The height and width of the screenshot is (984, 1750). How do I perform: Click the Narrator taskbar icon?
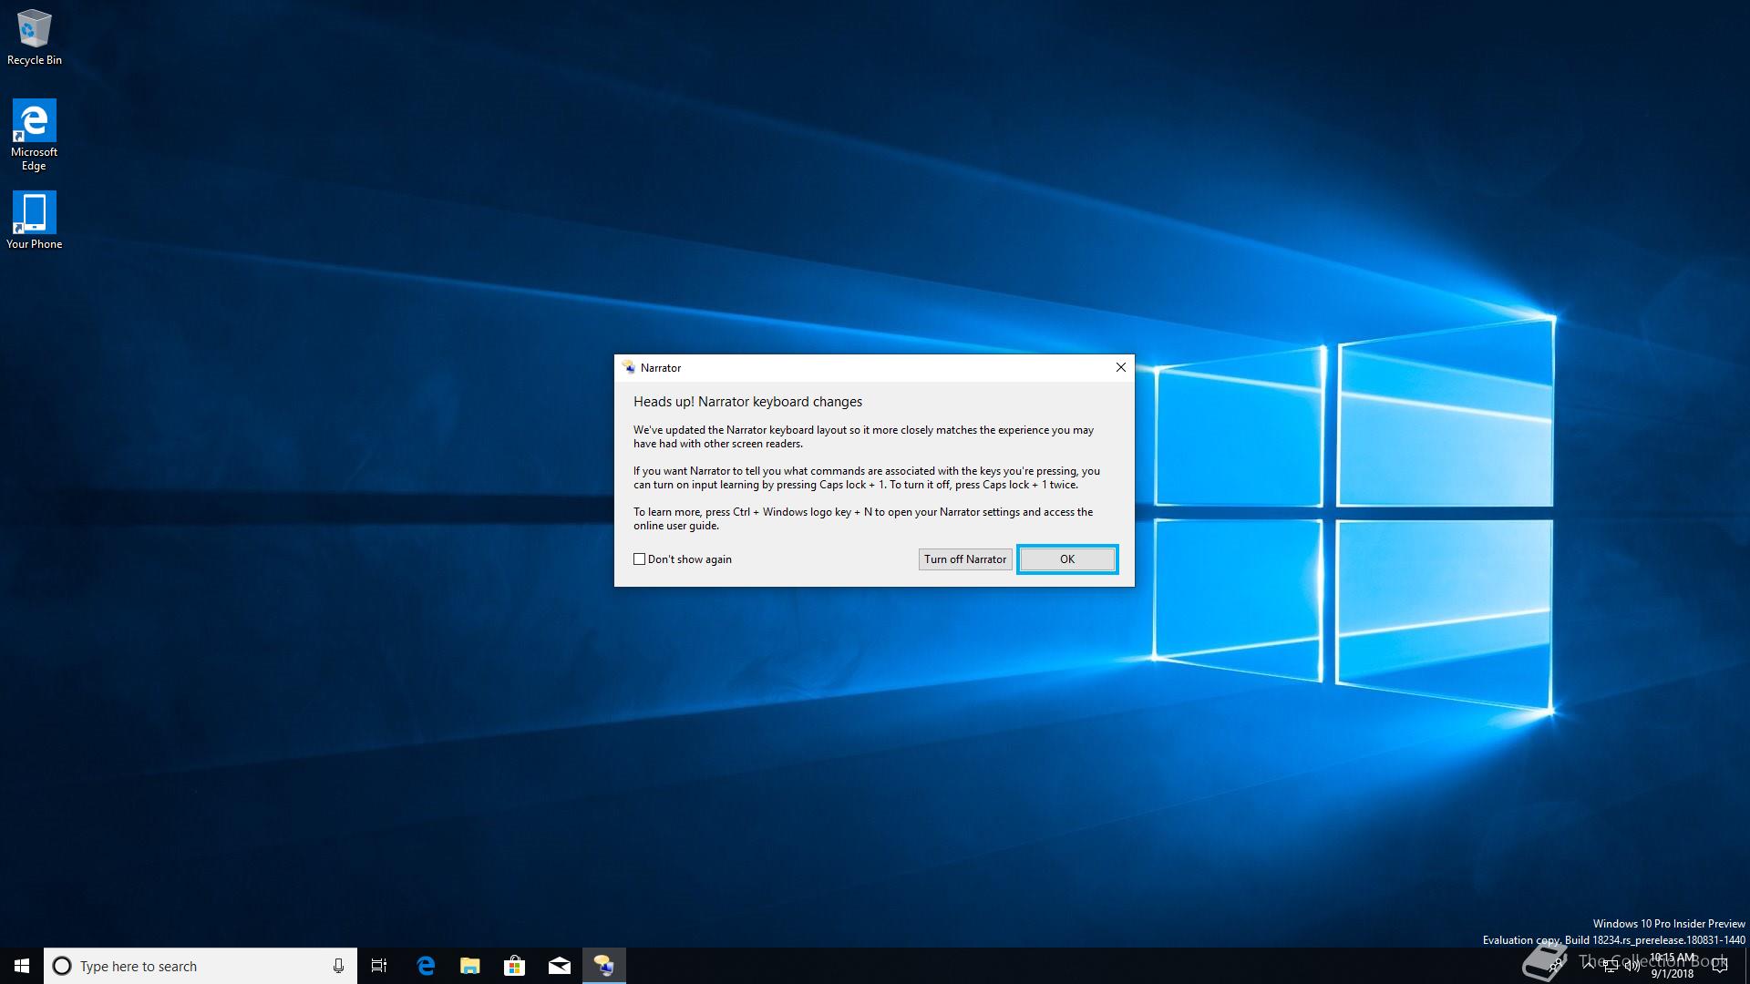click(603, 966)
